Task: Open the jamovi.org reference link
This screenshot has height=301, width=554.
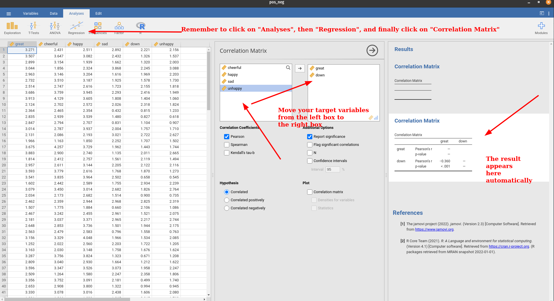Action: (x=434, y=229)
